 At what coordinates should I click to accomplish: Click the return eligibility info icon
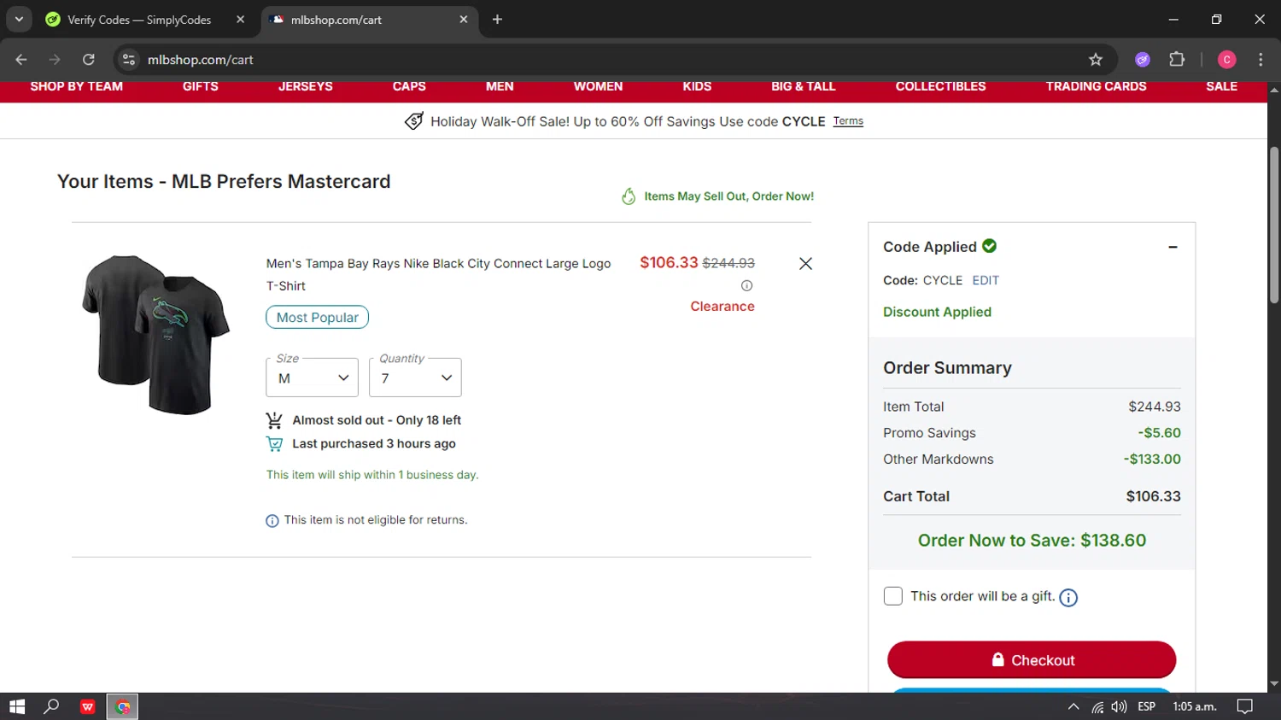click(x=272, y=520)
